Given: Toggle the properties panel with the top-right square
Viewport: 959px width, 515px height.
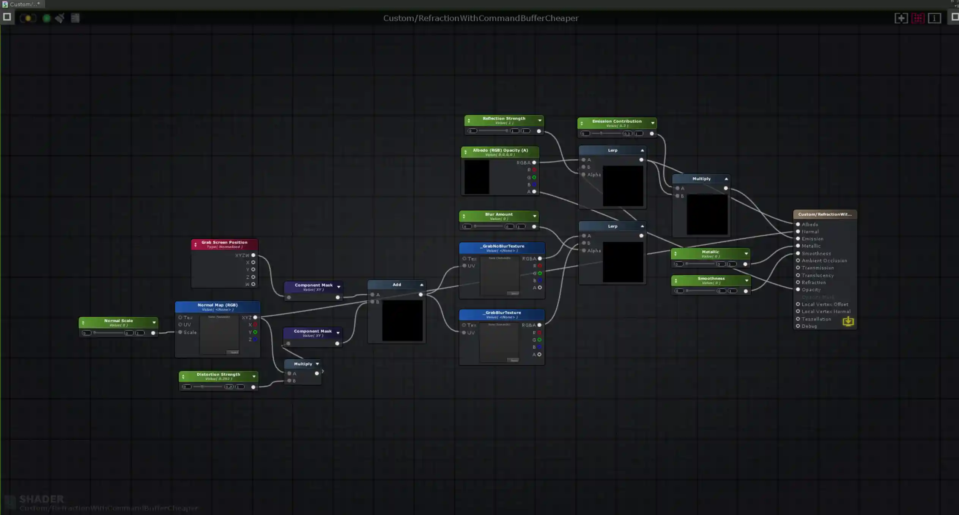Looking at the screenshot, I should (x=955, y=17).
